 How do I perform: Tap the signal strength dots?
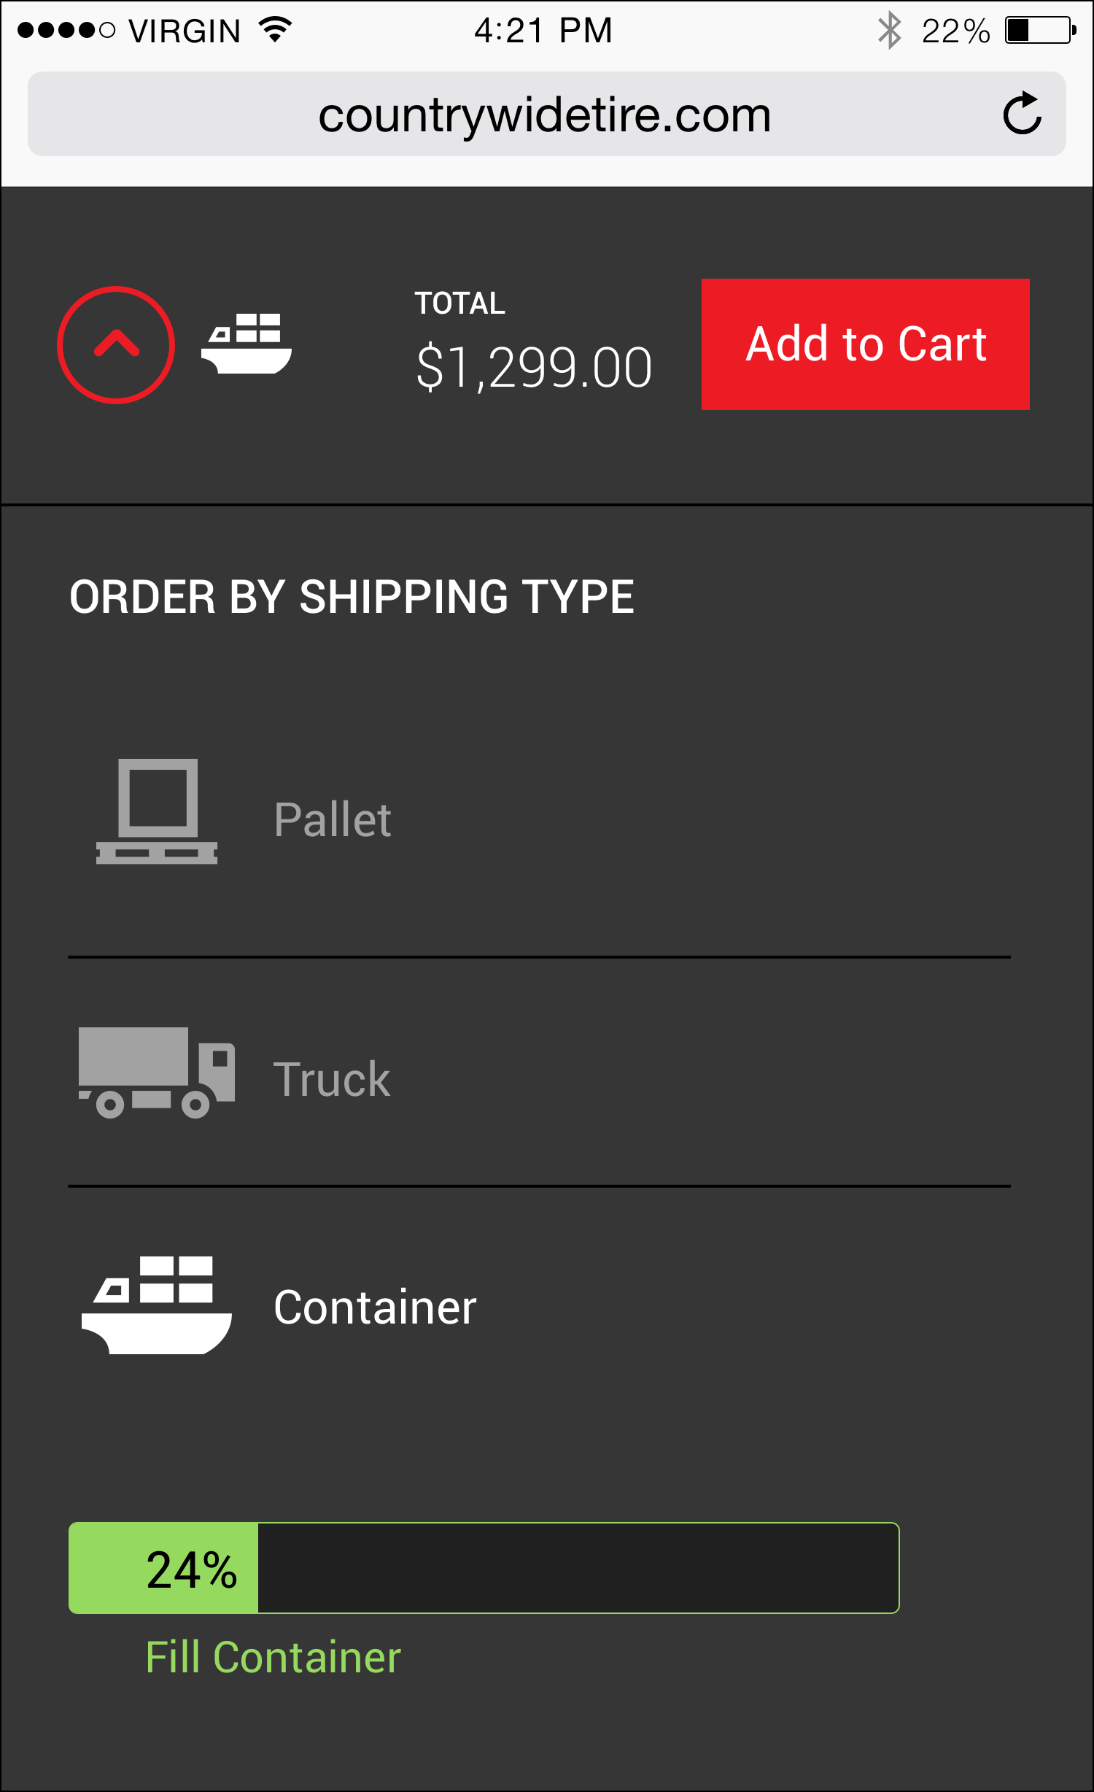(x=66, y=31)
